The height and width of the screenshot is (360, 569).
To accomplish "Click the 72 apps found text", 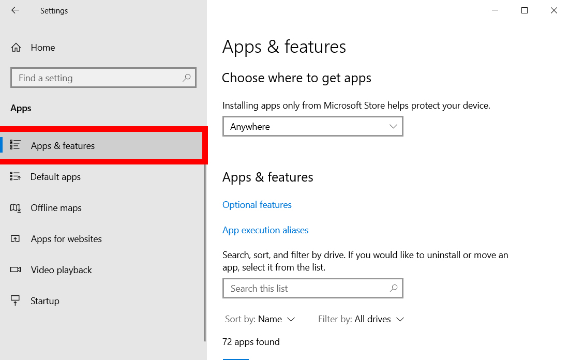I will click(x=251, y=342).
